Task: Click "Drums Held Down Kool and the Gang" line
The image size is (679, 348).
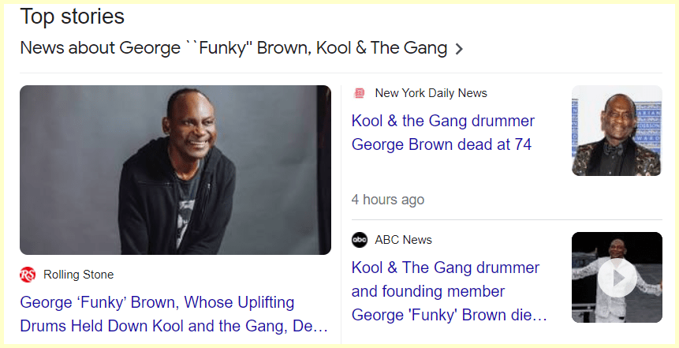Action: pyautogui.click(x=173, y=326)
